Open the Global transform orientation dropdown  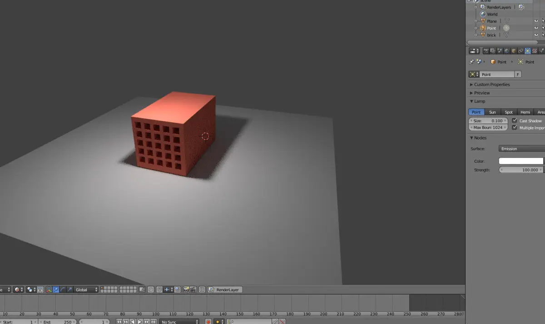pyautogui.click(x=86, y=289)
